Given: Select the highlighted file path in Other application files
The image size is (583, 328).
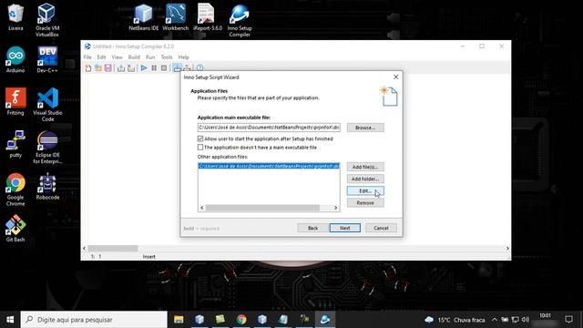Looking at the screenshot, I should [269, 166].
